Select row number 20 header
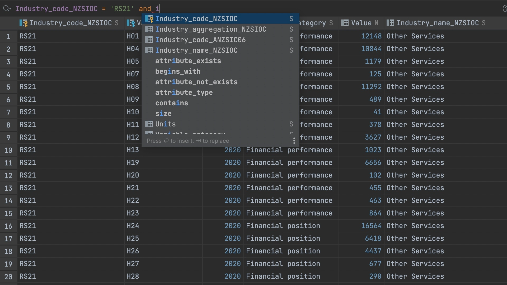The width and height of the screenshot is (507, 285). coord(8,277)
